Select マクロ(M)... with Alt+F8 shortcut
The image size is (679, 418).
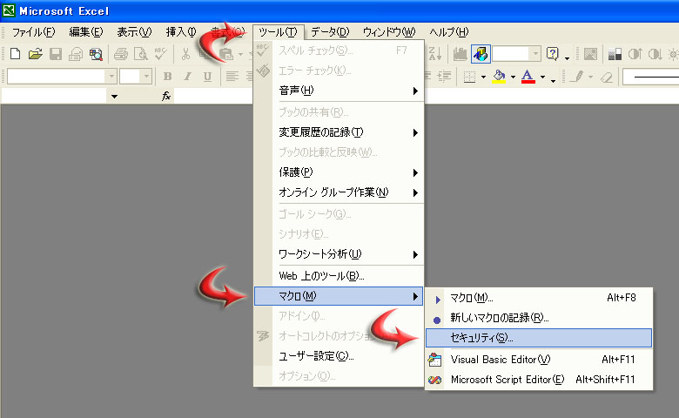539,298
